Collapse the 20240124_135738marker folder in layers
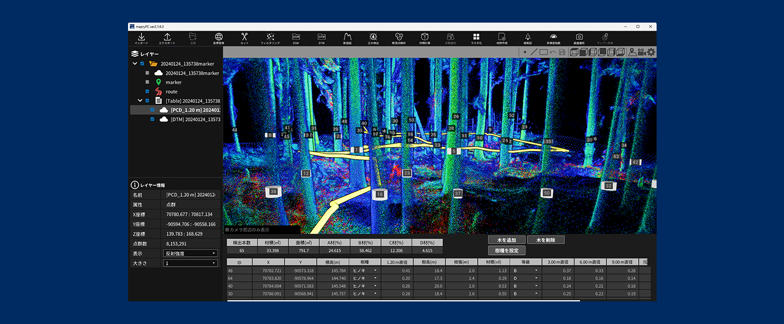 coord(135,64)
